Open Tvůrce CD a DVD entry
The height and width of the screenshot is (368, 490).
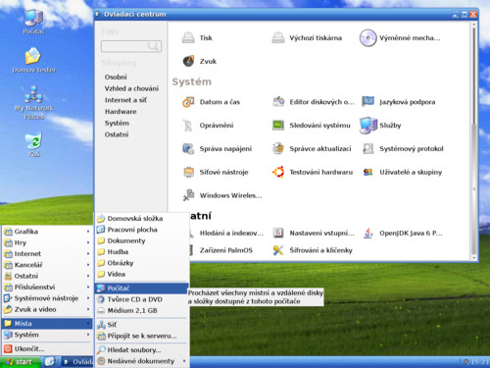pyautogui.click(x=142, y=299)
